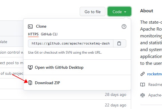162x109 pixels.
Task: Click the 28 days ago timestamp
Action: [115, 94]
